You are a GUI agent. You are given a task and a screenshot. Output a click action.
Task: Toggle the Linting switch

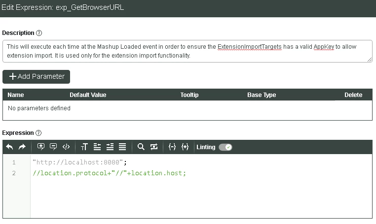(x=226, y=147)
